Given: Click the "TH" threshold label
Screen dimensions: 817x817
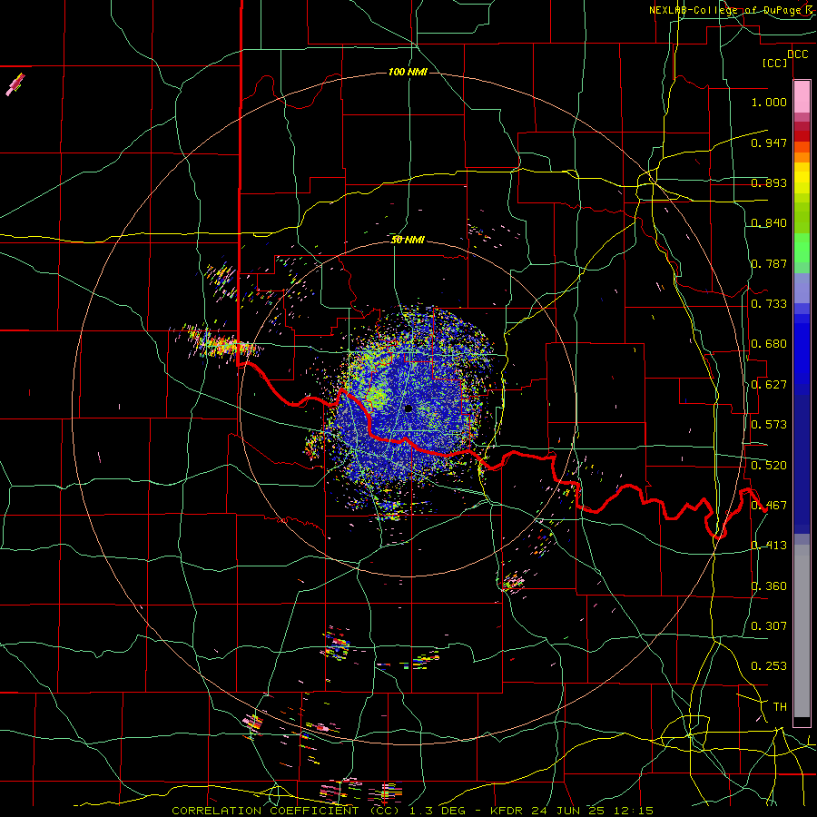Looking at the screenshot, I should coord(780,707).
